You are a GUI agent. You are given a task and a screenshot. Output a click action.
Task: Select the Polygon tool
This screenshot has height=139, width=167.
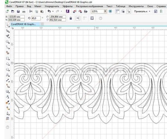click(x=7, y=70)
